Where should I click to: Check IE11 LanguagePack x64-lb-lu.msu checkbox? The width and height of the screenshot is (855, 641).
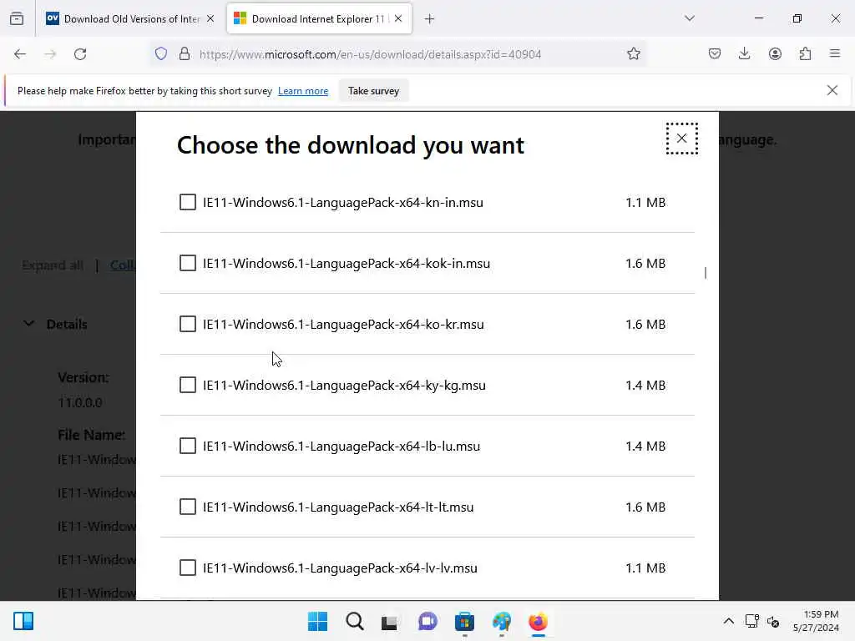click(x=188, y=447)
